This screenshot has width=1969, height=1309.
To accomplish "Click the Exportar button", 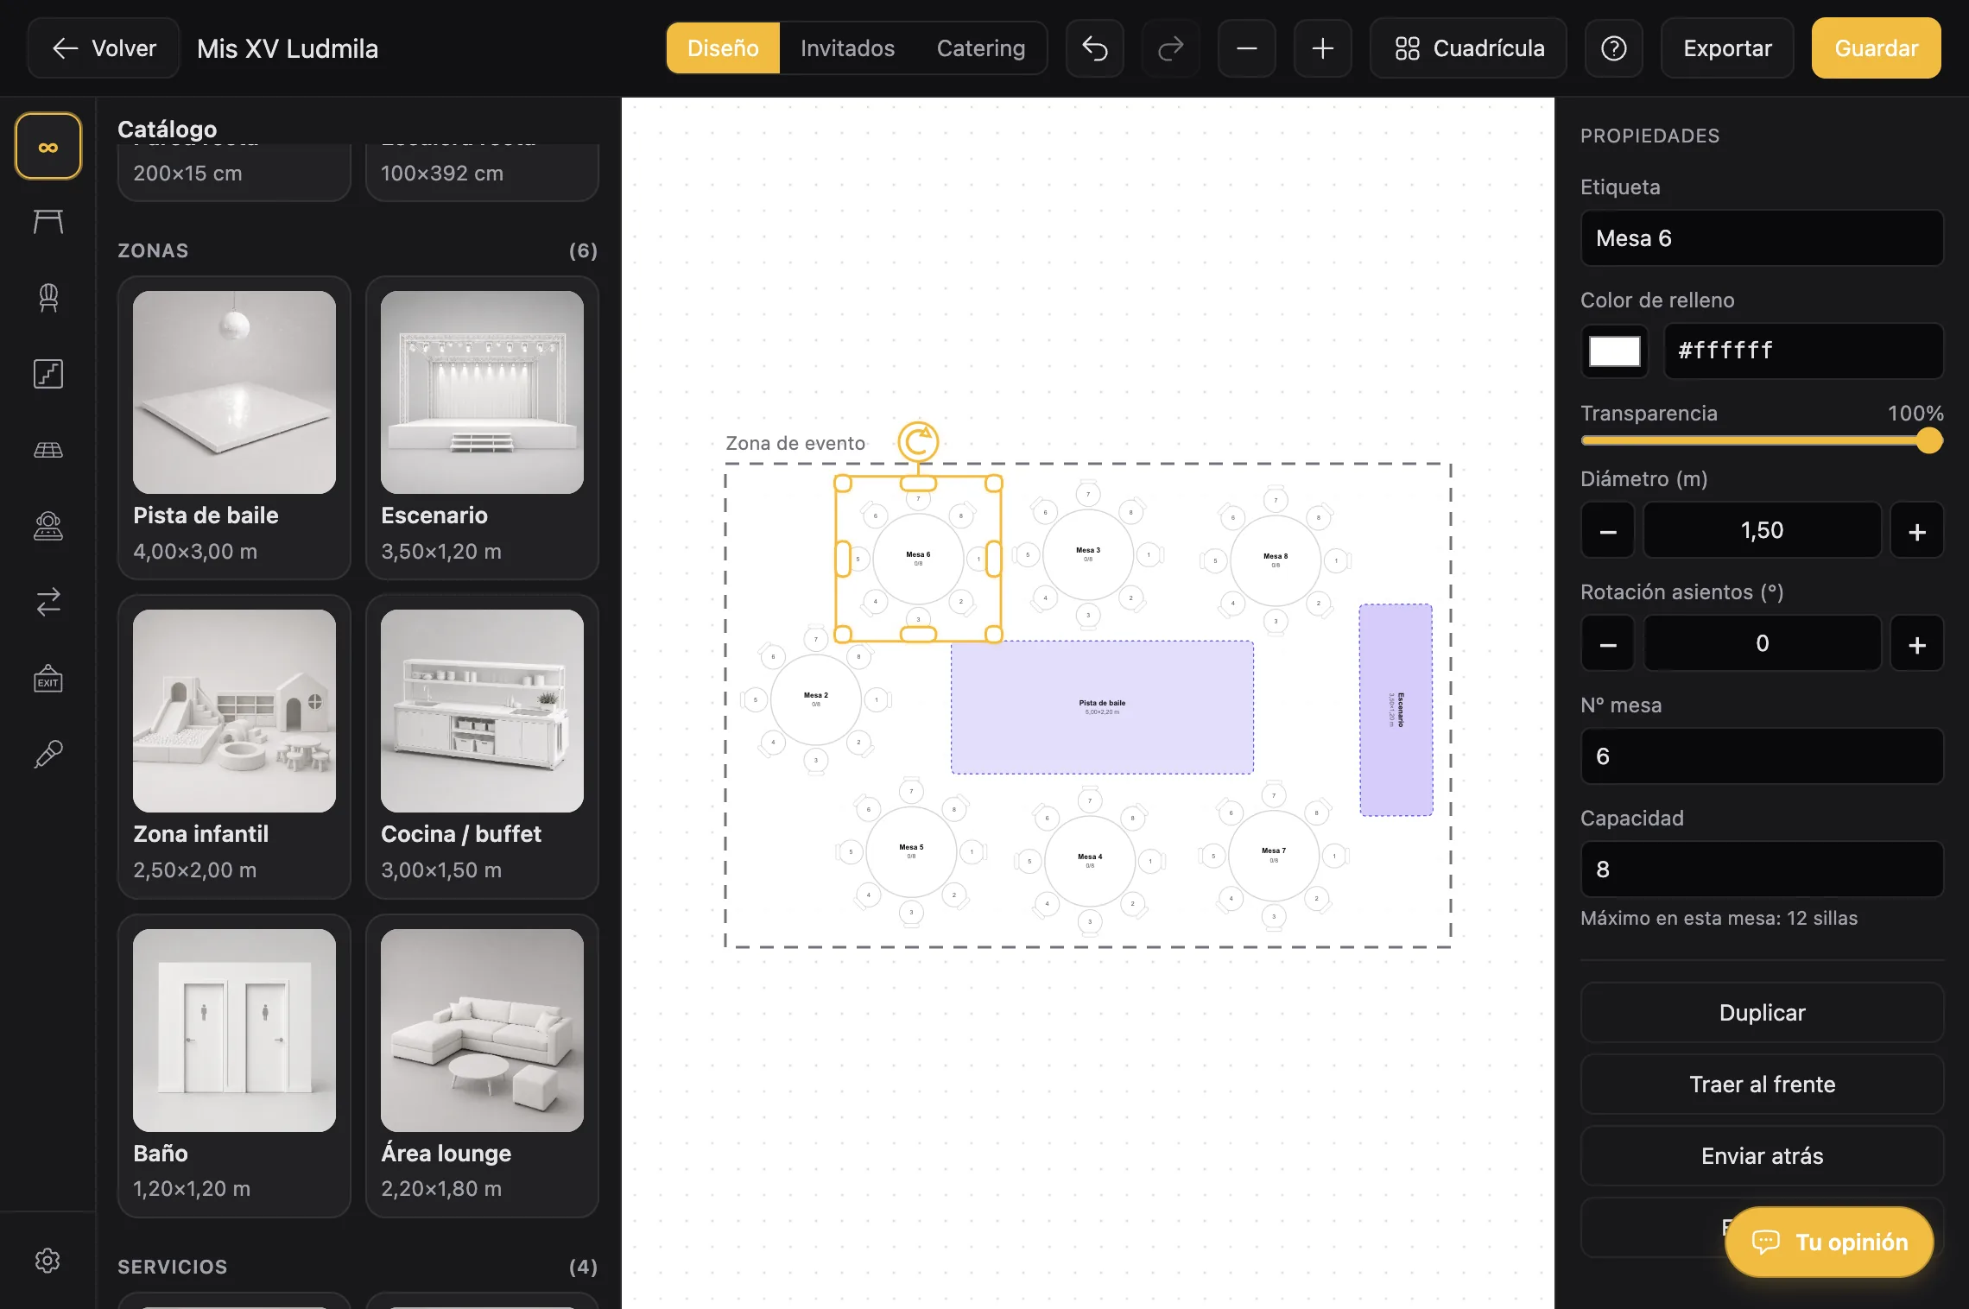I will [1728, 48].
